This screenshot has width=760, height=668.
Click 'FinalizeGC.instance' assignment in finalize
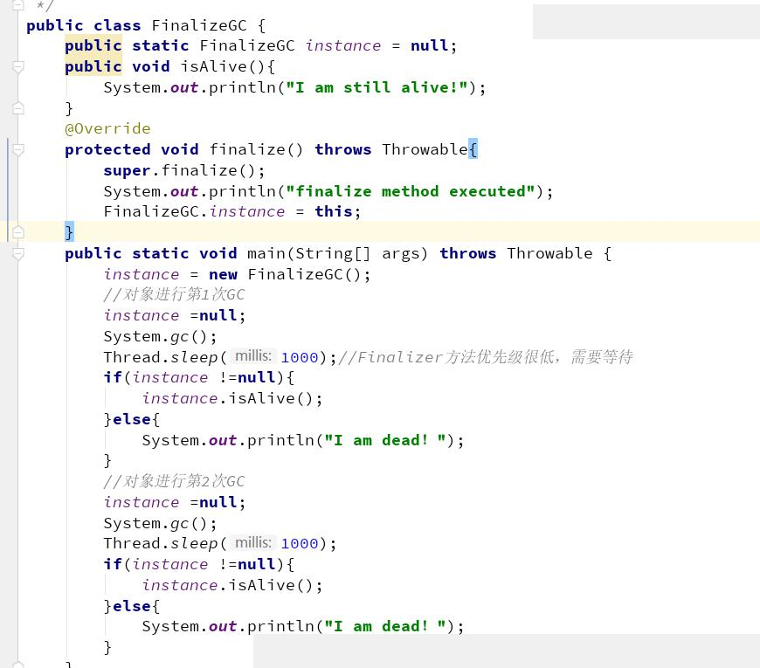[194, 211]
